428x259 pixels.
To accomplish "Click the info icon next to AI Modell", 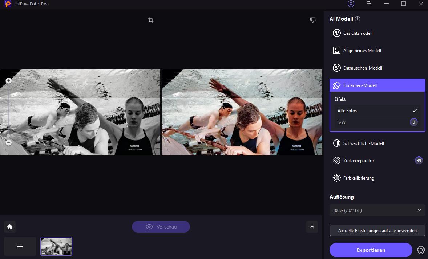I will point(358,19).
